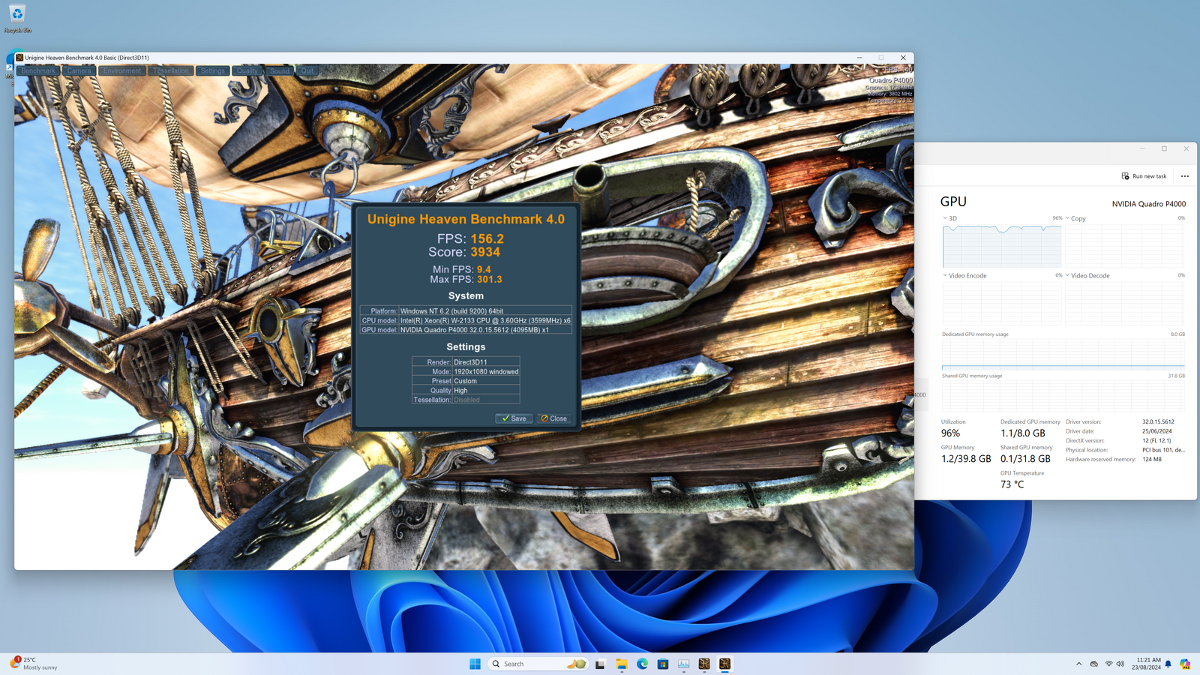Minimize the Heaven Benchmark window
1200x675 pixels.
859,57
